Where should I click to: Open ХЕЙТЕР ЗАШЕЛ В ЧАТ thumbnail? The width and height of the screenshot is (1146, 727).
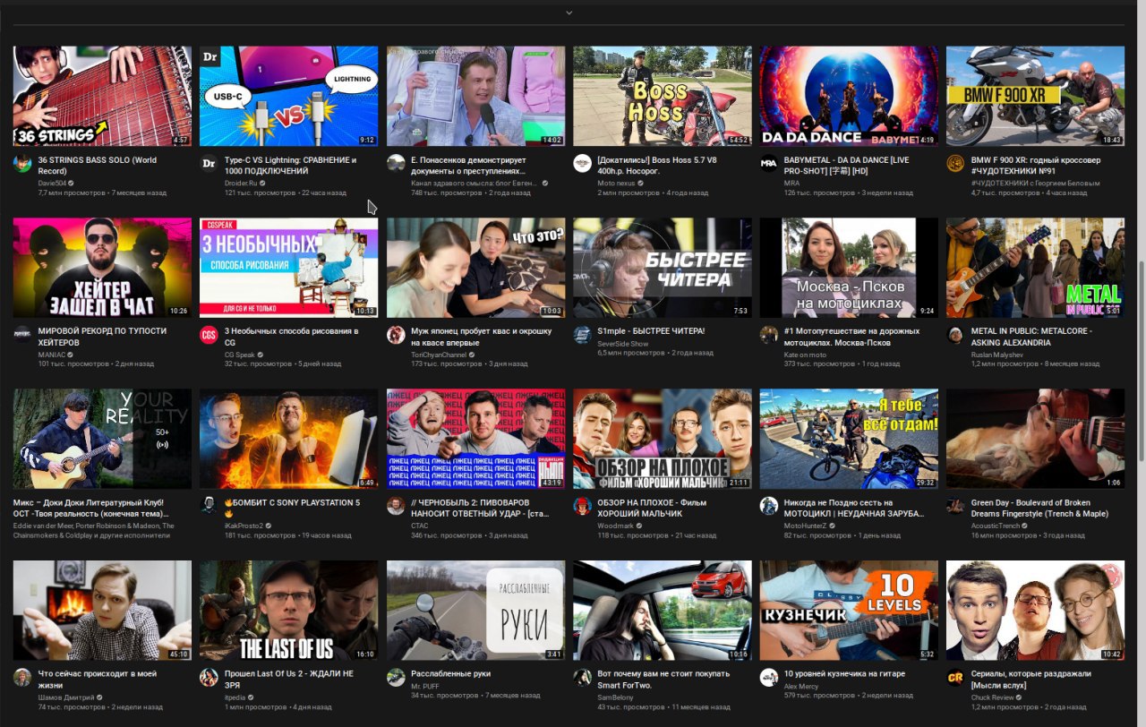[102, 268]
